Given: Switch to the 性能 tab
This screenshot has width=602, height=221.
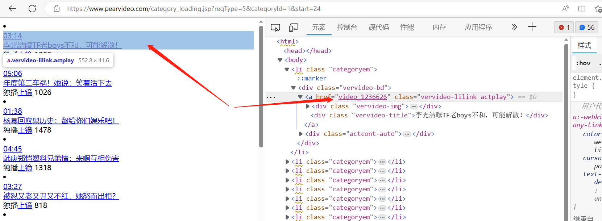Looking at the screenshot, I should [x=407, y=27].
